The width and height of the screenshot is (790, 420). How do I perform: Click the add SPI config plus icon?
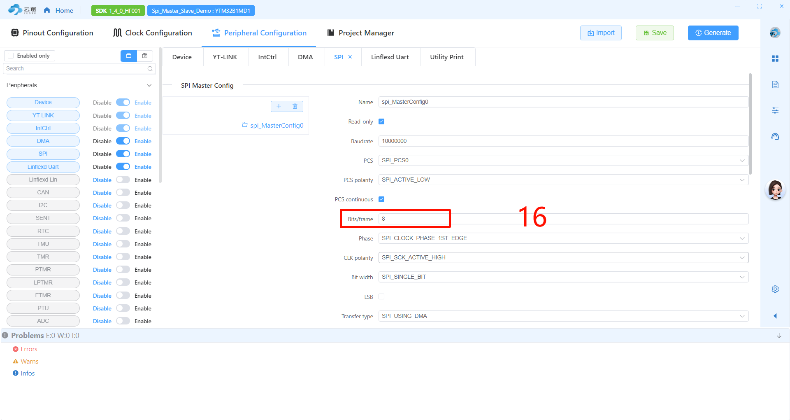click(279, 106)
